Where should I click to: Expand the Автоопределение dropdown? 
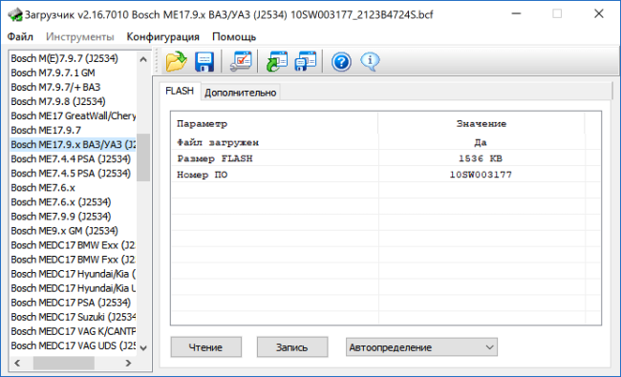coord(421,347)
